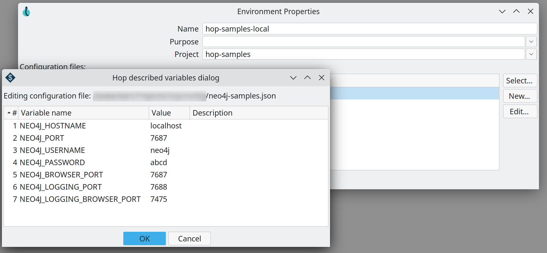Click the Variable name column header
This screenshot has height=253, width=547.
click(x=83, y=113)
